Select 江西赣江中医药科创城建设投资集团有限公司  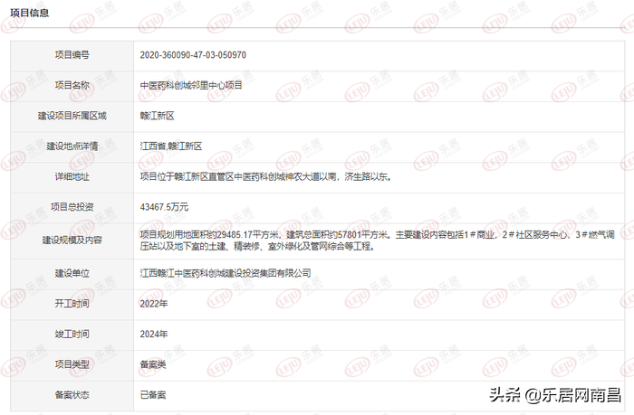point(226,273)
